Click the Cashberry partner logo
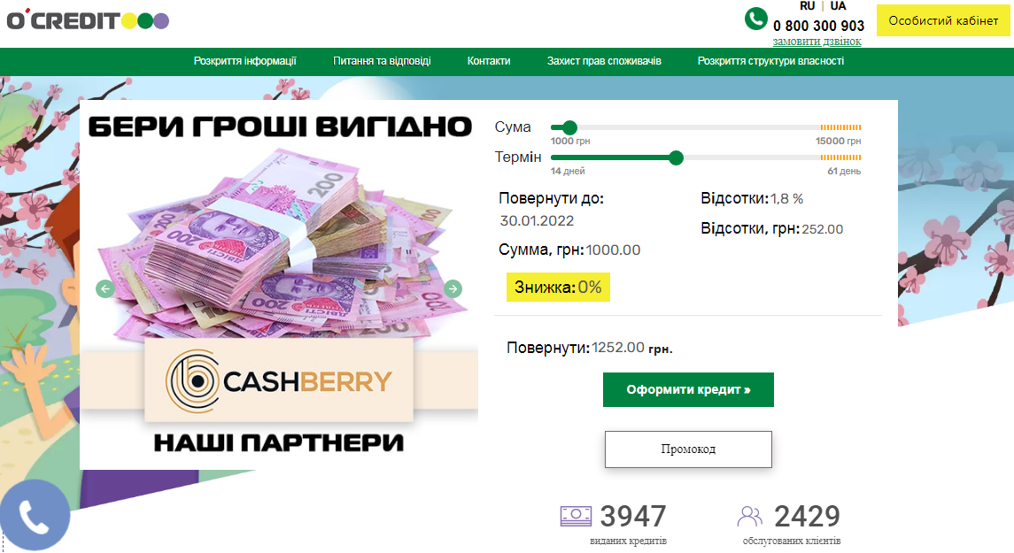Viewport: 1014px width, 553px height. [279, 380]
